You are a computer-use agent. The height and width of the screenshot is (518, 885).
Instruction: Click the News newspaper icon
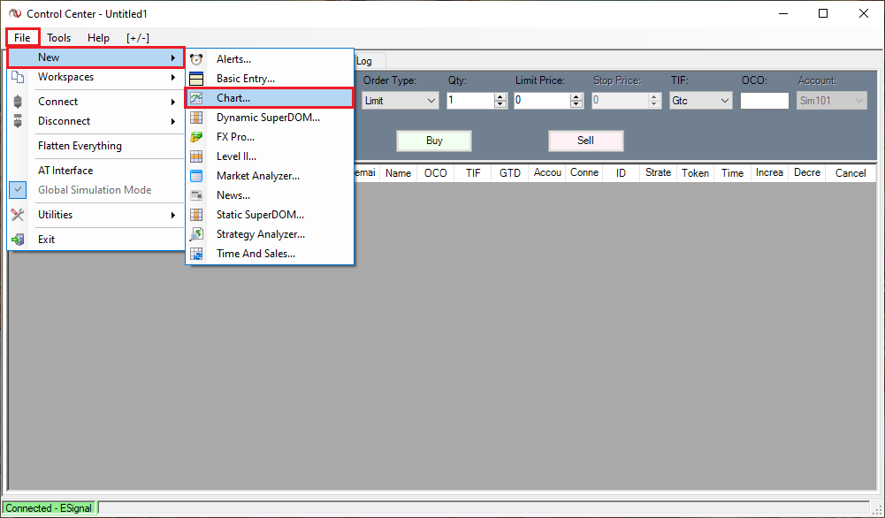pos(196,195)
